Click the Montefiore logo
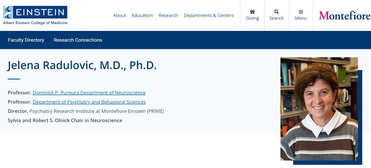The image size is (371, 168). (344, 15)
